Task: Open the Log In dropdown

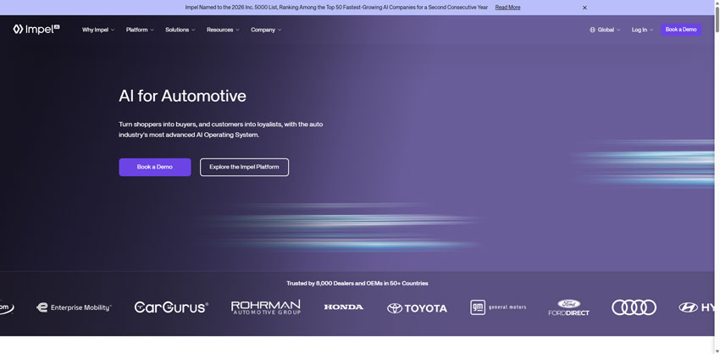Action: coord(642,30)
